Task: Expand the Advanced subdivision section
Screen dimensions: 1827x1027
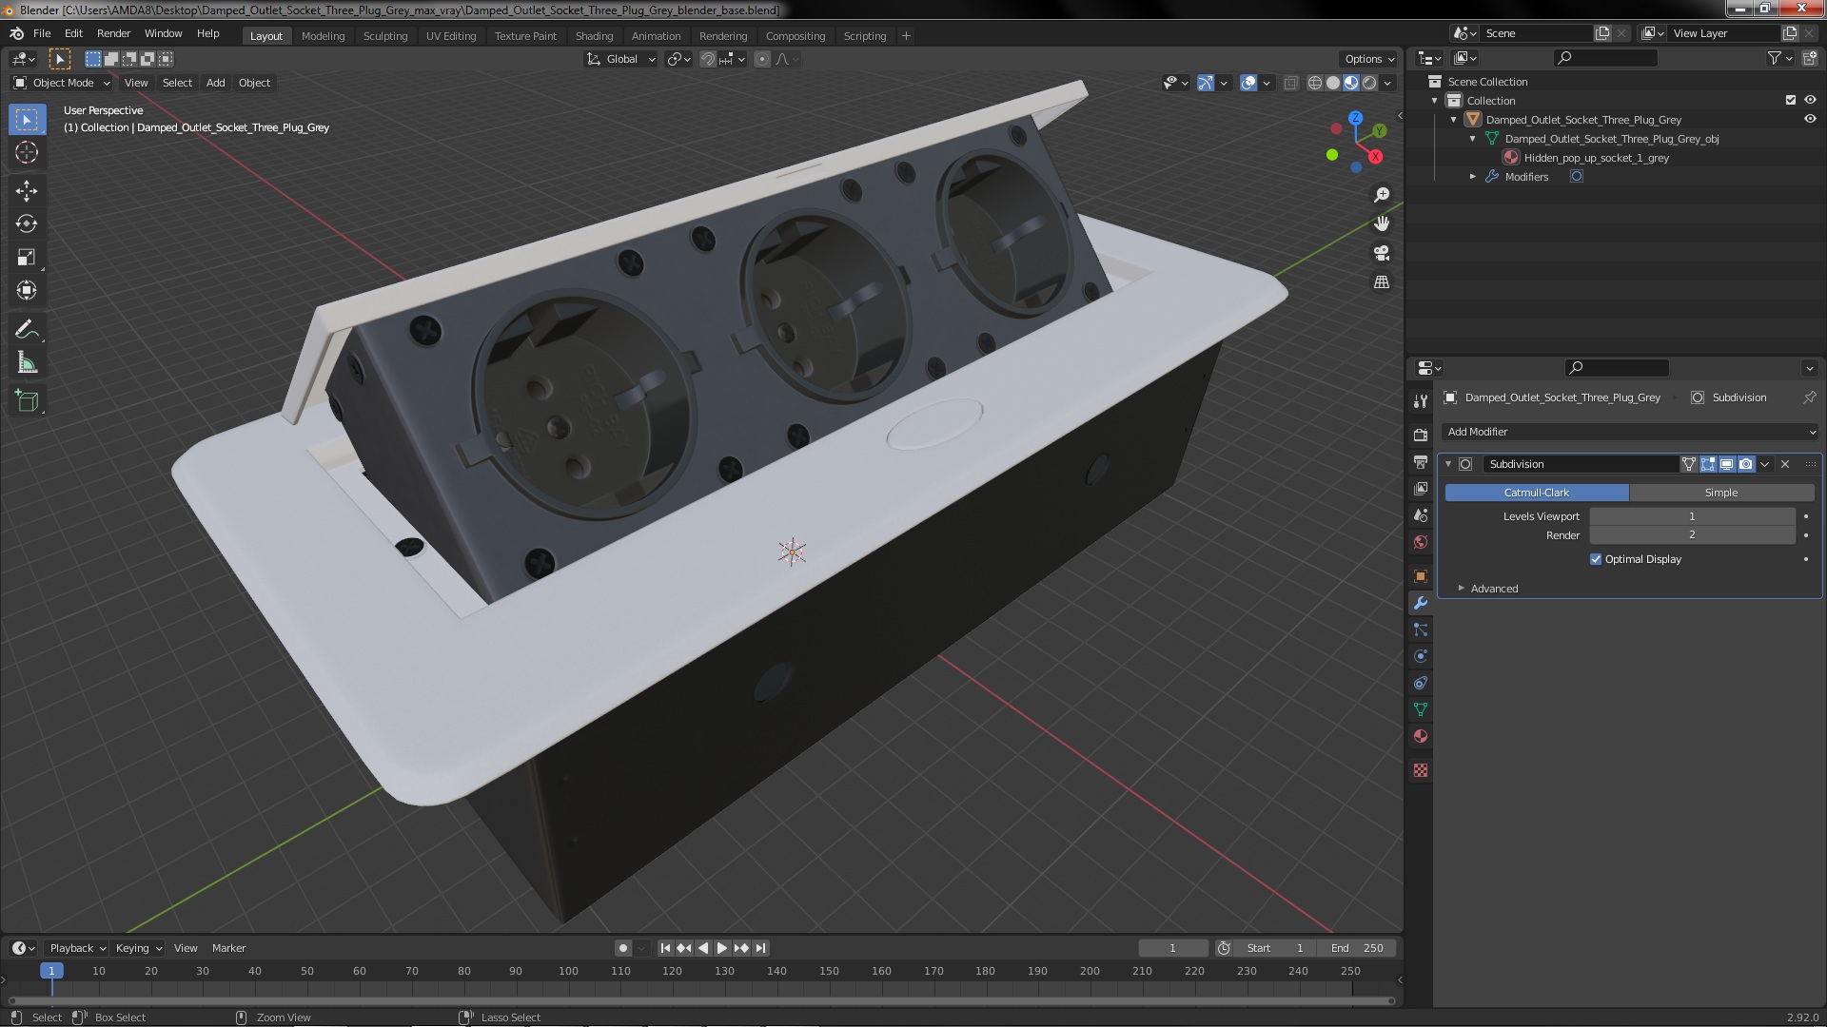Action: [x=1494, y=589]
